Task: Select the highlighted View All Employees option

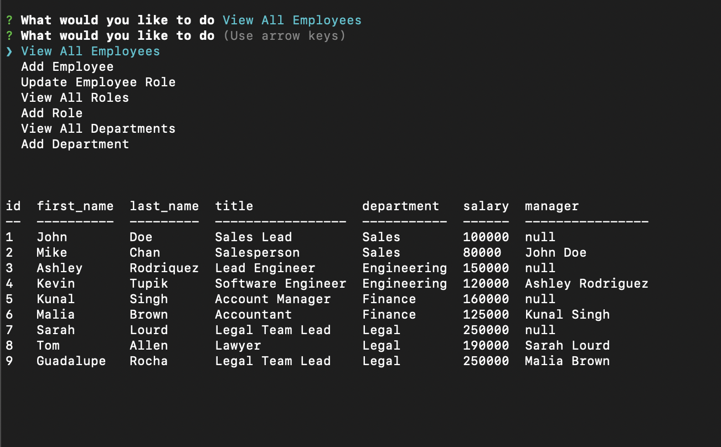Action: [x=90, y=51]
